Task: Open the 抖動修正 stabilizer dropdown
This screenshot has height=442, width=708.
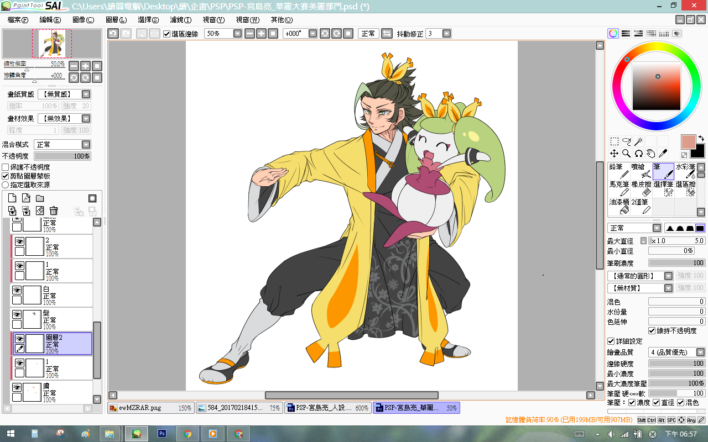Action: pos(447,34)
